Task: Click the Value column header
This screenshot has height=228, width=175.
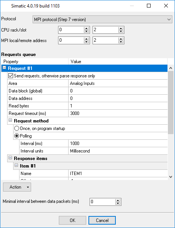Action: point(118,62)
